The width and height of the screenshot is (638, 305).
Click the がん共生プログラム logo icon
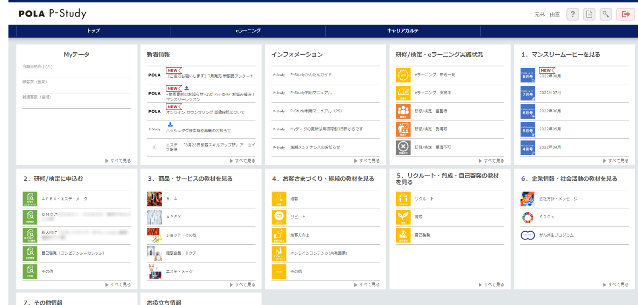pyautogui.click(x=528, y=235)
